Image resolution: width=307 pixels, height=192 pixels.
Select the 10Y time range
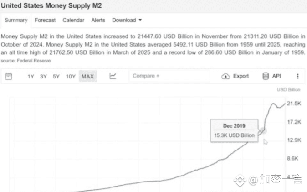[70, 76]
